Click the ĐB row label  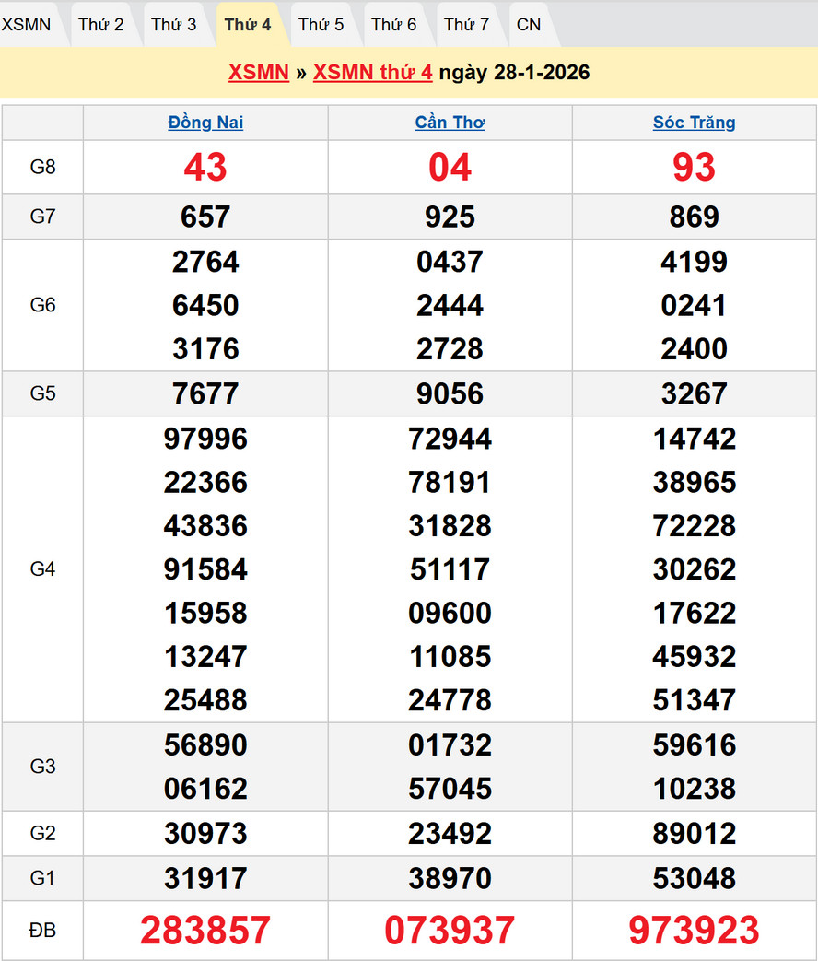[x=42, y=931]
